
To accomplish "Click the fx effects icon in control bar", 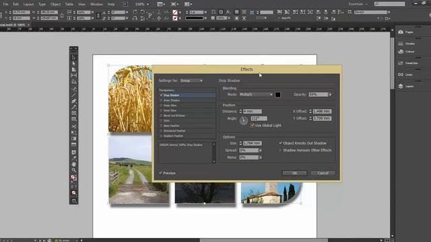I will coord(228,12).
